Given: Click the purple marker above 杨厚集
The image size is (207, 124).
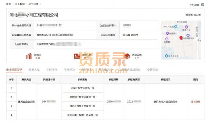Looking at the screenshot, I should 167,39.
